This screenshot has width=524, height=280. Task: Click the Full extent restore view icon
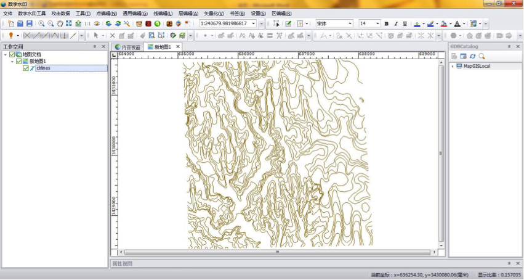(69, 23)
